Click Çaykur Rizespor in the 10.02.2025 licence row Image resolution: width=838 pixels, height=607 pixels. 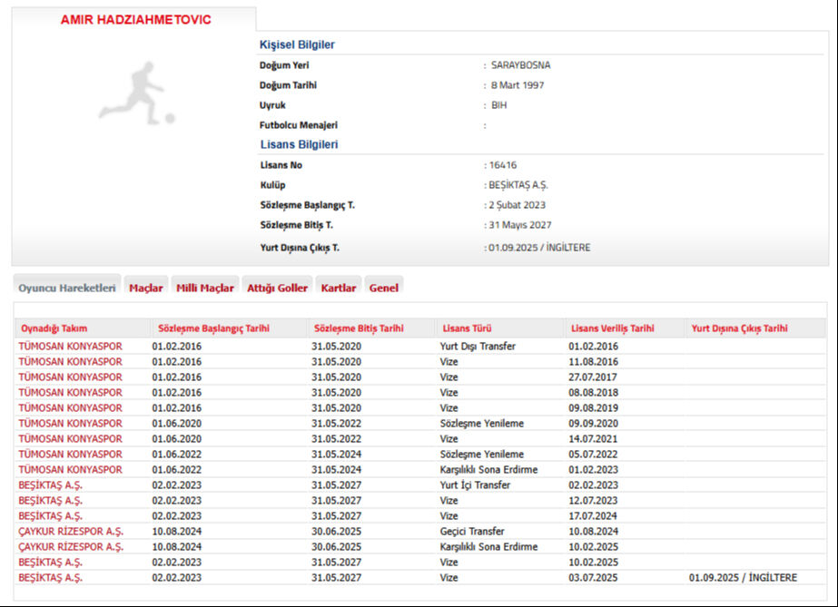71,547
